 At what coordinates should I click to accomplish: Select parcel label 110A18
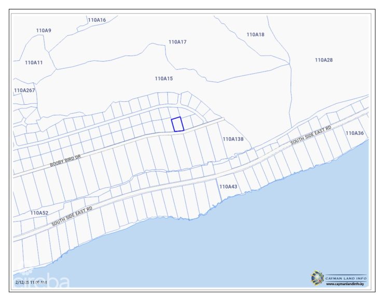[x=255, y=35]
